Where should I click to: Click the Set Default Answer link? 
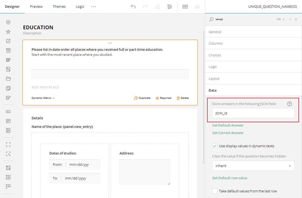[228, 125]
